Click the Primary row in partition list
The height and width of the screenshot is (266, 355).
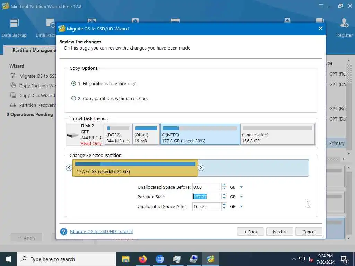[x=336, y=143]
